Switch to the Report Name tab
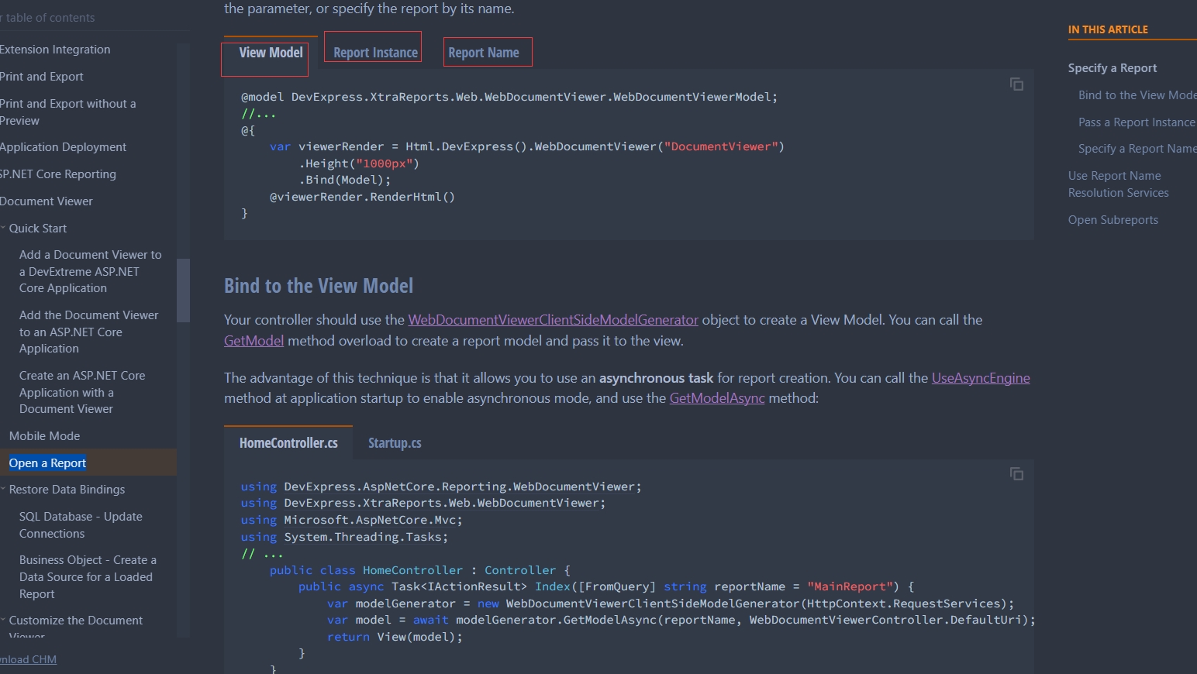Image resolution: width=1197 pixels, height=674 pixels. tap(484, 53)
